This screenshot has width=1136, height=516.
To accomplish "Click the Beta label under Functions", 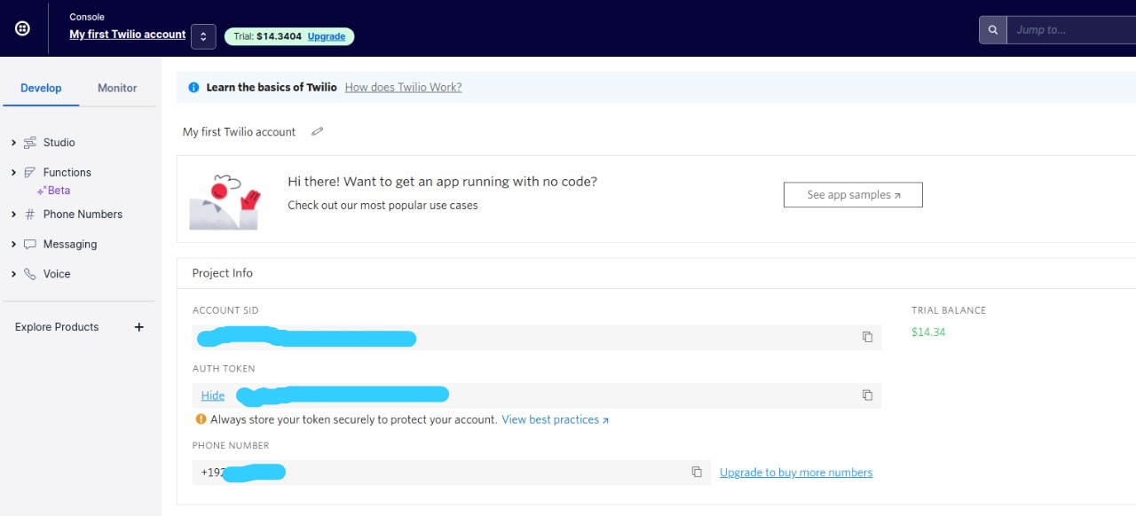I will [59, 191].
